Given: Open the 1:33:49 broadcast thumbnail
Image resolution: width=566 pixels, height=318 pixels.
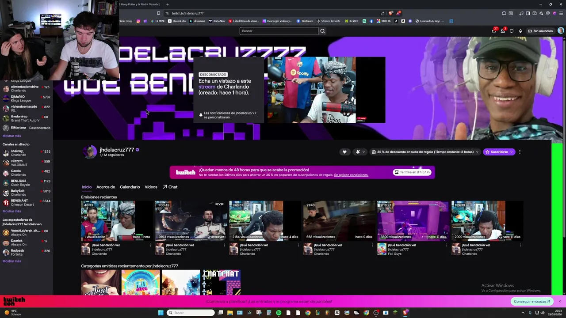Looking at the screenshot, I should tap(191, 221).
